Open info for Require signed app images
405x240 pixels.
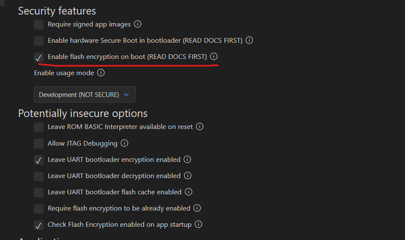(x=138, y=24)
